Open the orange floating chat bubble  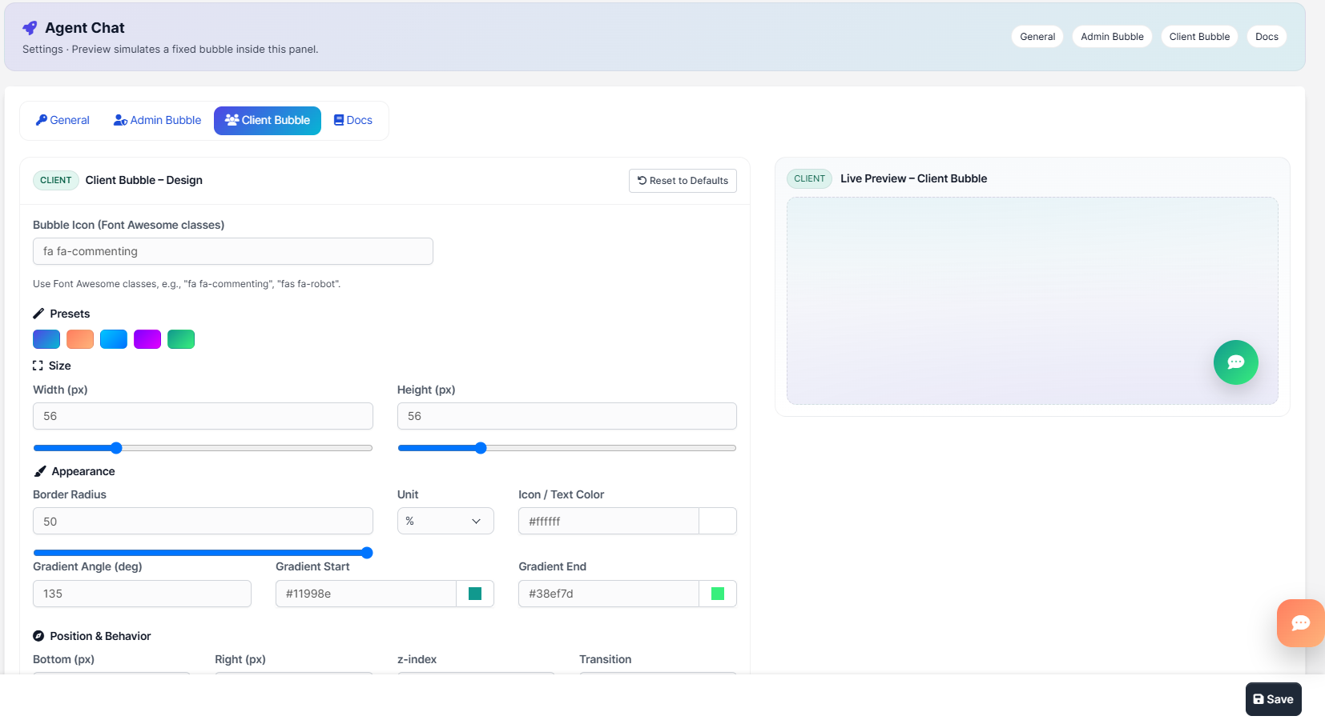click(1300, 622)
